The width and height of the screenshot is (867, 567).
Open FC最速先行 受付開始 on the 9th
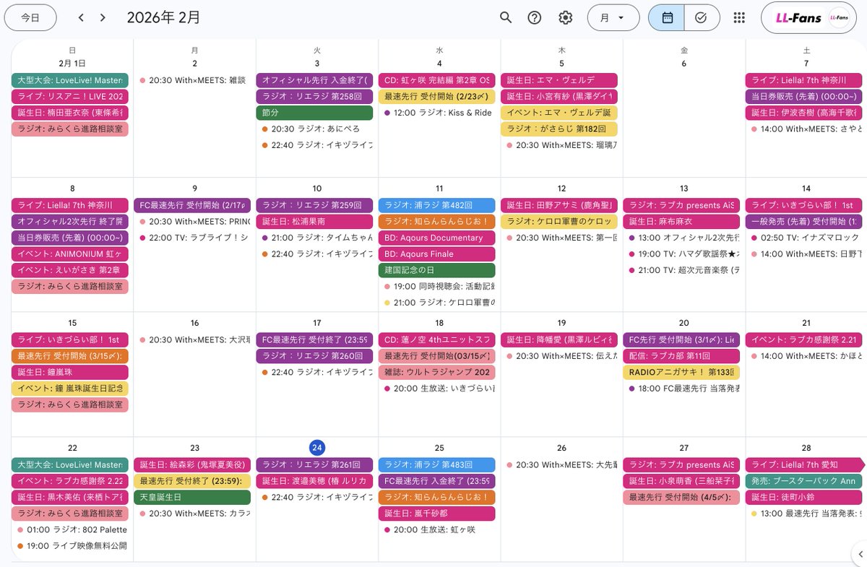coord(192,205)
